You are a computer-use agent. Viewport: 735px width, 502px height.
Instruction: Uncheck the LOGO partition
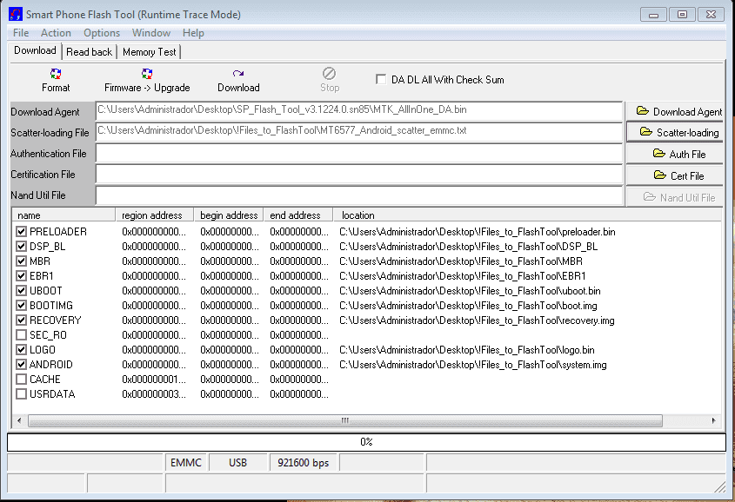(x=21, y=349)
